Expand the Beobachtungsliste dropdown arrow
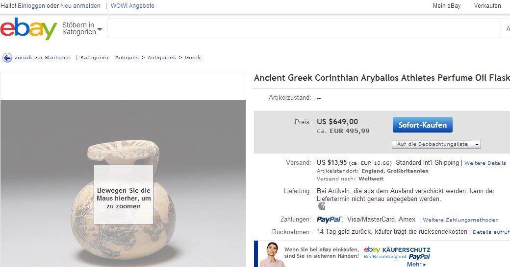This screenshot has height=267, width=510. click(477, 144)
